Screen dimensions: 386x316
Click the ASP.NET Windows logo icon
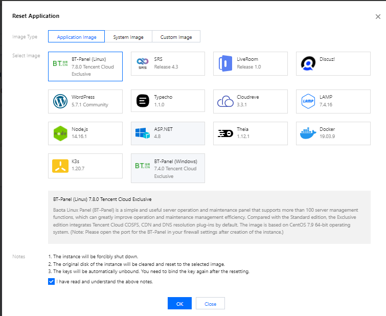pyautogui.click(x=143, y=133)
